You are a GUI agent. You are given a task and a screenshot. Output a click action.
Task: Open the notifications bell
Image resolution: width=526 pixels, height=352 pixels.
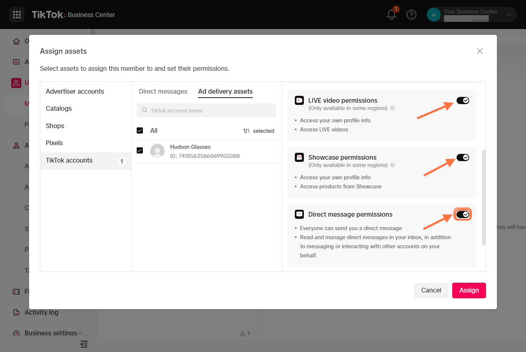(391, 15)
